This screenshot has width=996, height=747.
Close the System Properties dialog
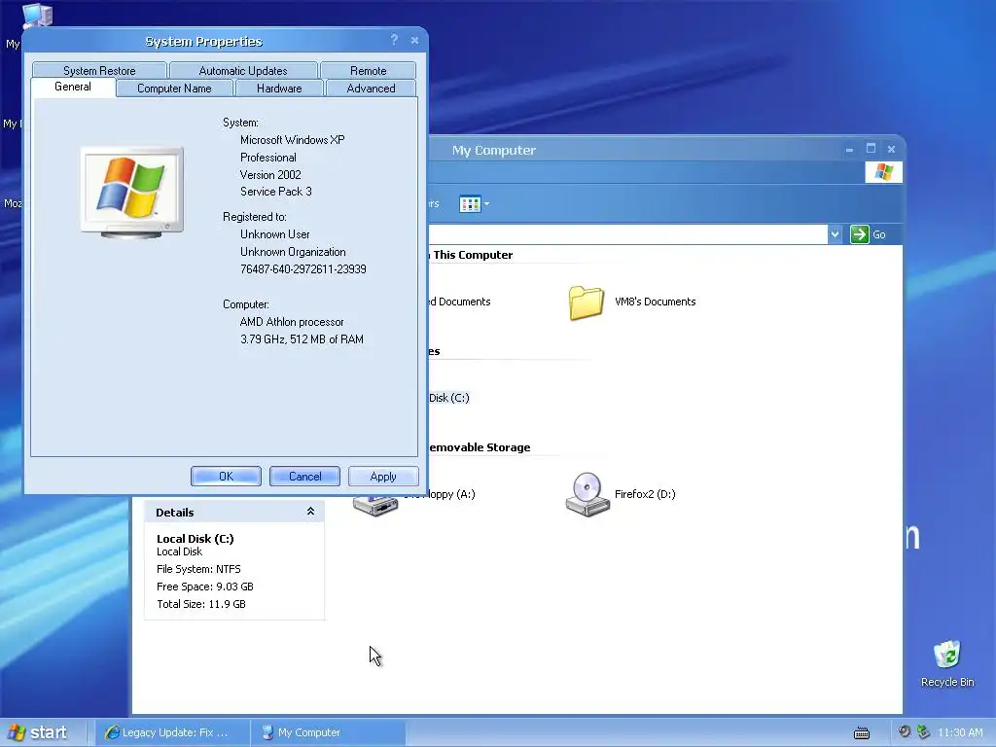(414, 41)
